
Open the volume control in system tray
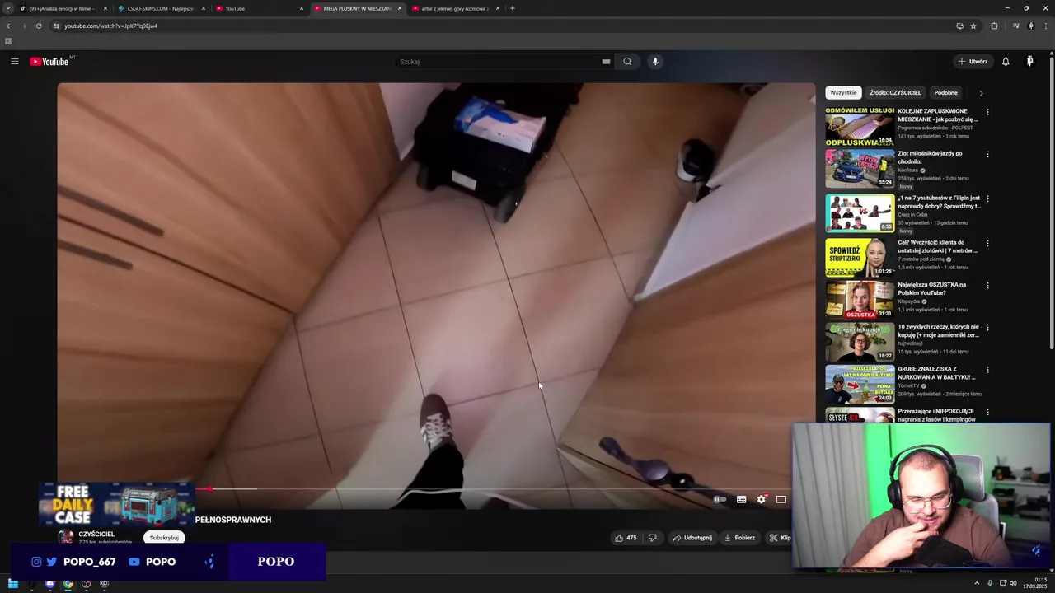pyautogui.click(x=1013, y=584)
